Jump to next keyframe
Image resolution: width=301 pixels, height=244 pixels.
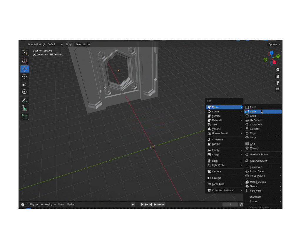tap(159, 204)
